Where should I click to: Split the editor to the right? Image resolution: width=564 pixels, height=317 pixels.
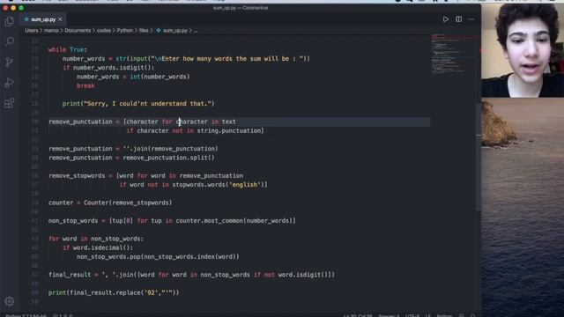pyautogui.click(x=458, y=19)
